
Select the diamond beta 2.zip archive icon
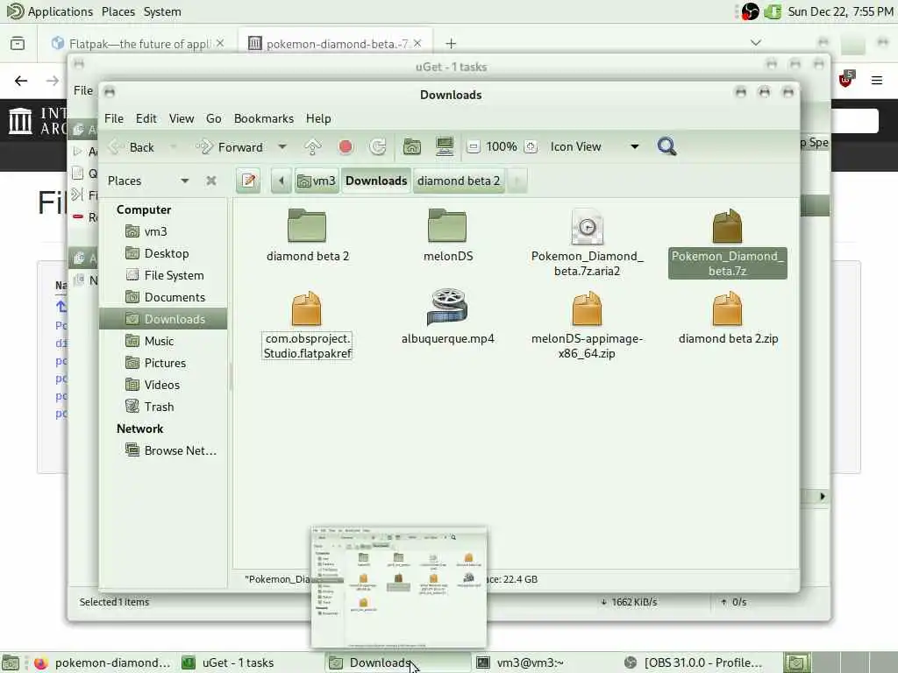coord(727,308)
